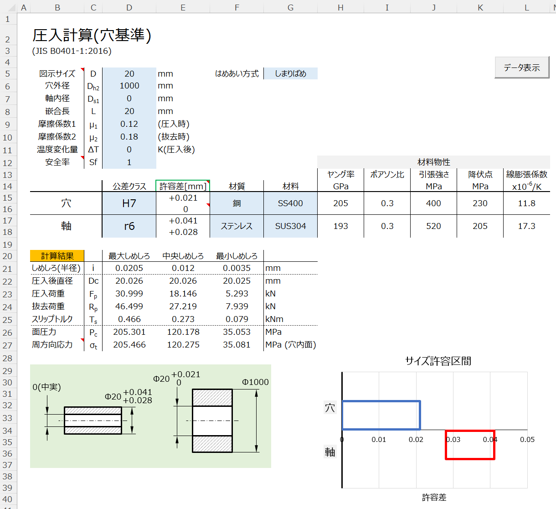Open the しまりばめ fit type cell
This screenshot has width=556, height=509.
click(x=291, y=73)
